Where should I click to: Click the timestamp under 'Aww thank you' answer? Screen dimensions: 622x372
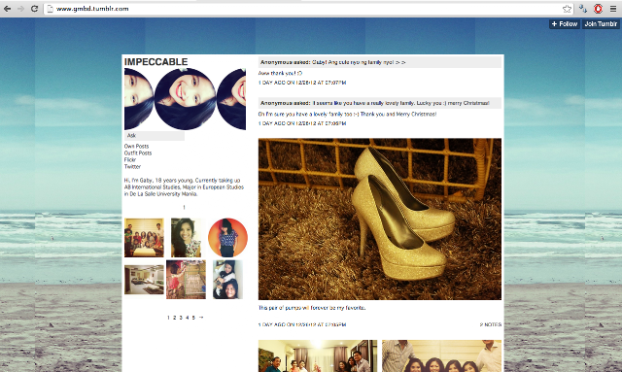[302, 83]
